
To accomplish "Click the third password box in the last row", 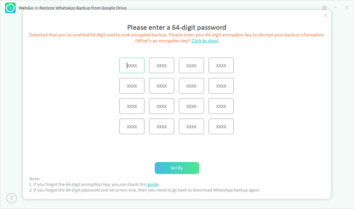I will (191, 126).
